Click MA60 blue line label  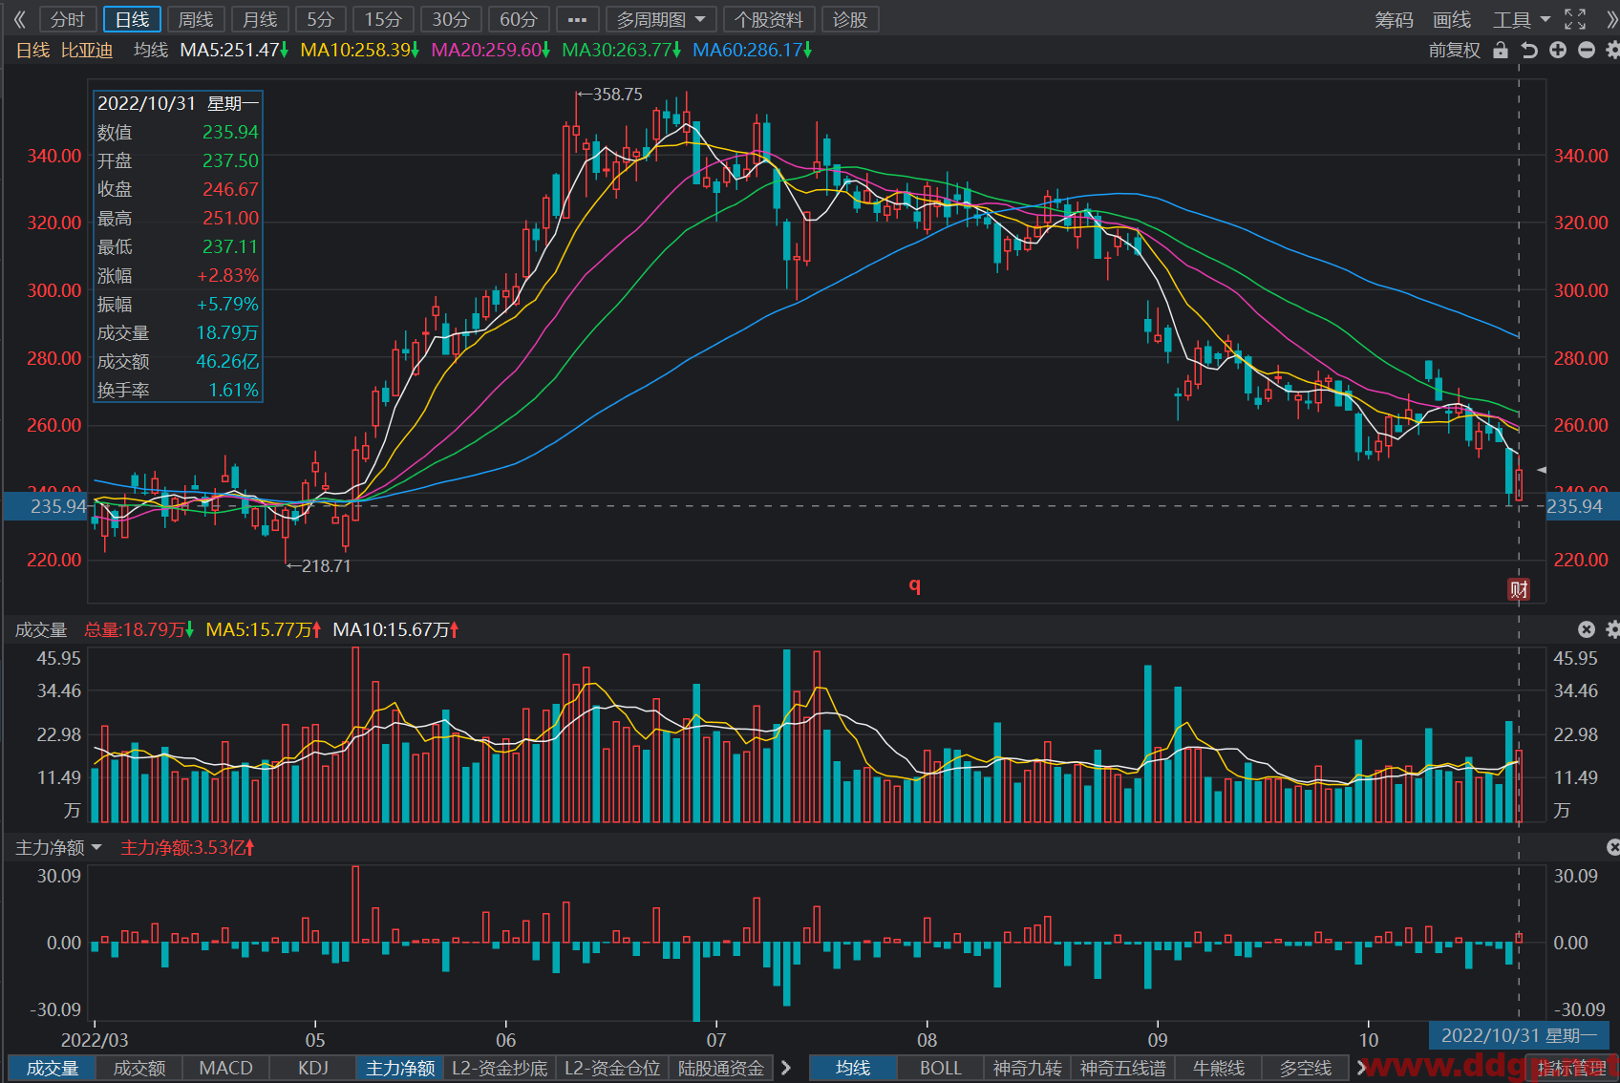[752, 50]
